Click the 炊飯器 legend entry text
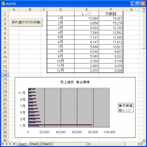 click(x=127, y=106)
